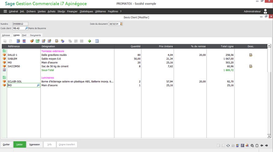
Task: Click the scrollbar down arrow of lines table
Action: click(x=269, y=136)
